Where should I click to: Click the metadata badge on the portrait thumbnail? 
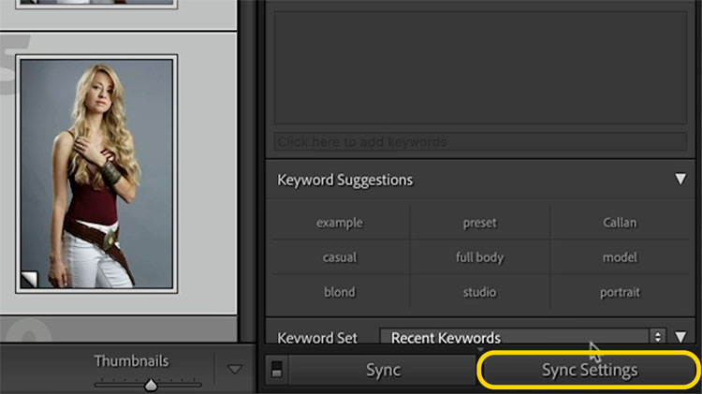coord(30,280)
